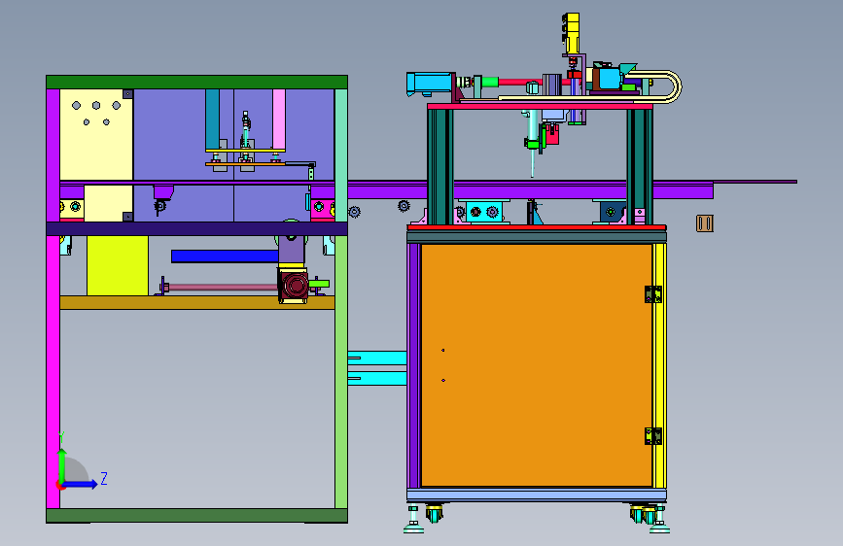Select the cyan bearing block under the gantry
This screenshot has width=843, height=546.
pyautogui.click(x=484, y=211)
